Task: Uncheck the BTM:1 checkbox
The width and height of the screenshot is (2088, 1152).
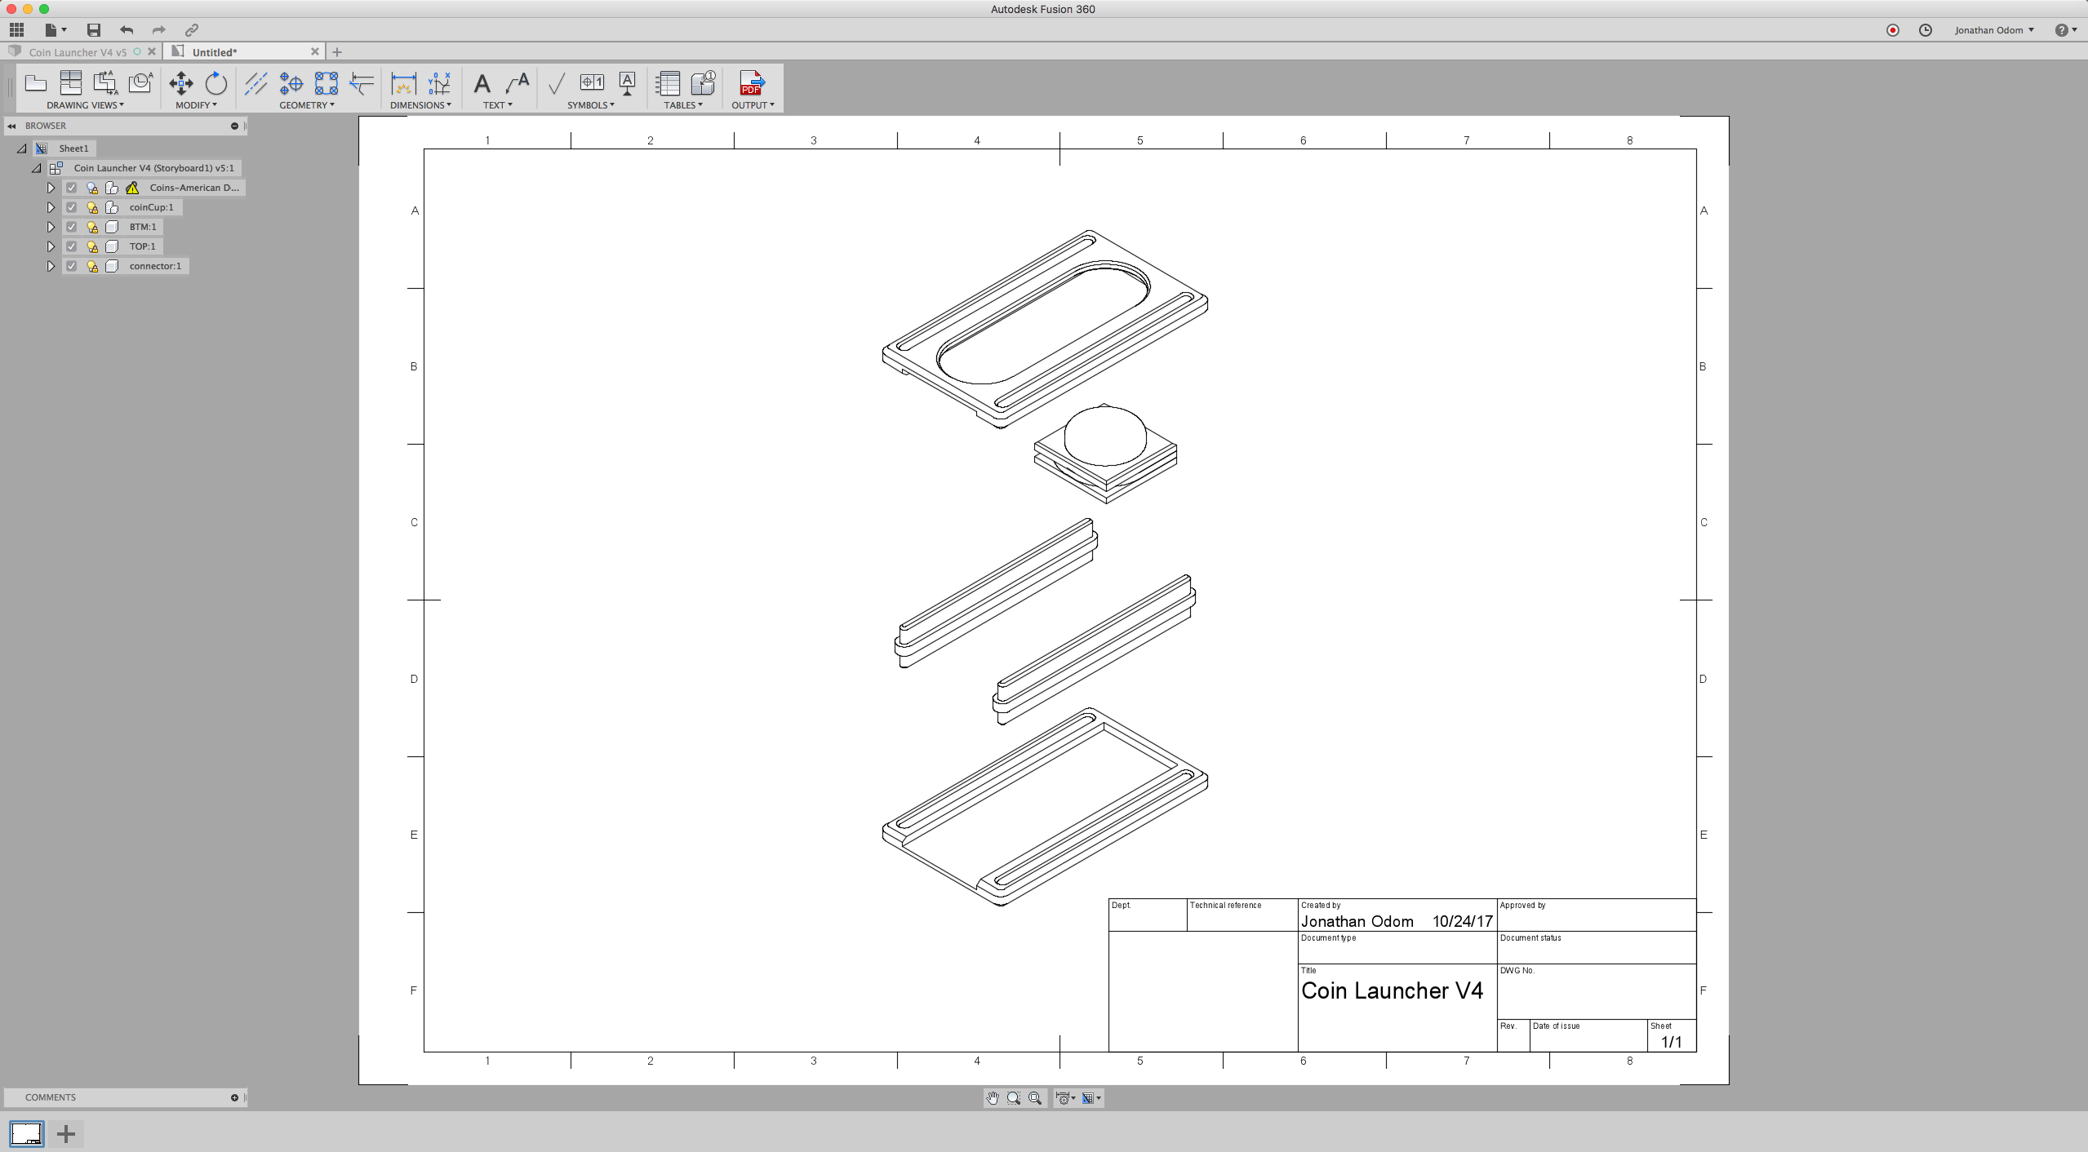Action: 72,226
